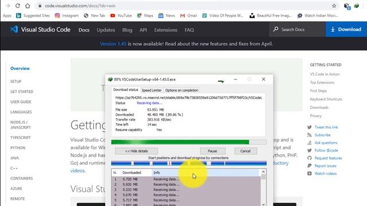Cancel the IDM download
The height and width of the screenshot is (206, 367).
[245, 151]
